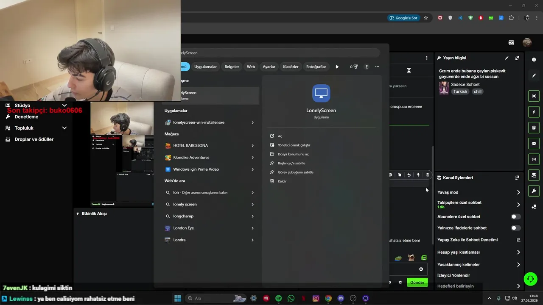Expand Hedefleri belirleyin chevron
Image resolution: width=543 pixels, height=305 pixels.
coord(518,286)
